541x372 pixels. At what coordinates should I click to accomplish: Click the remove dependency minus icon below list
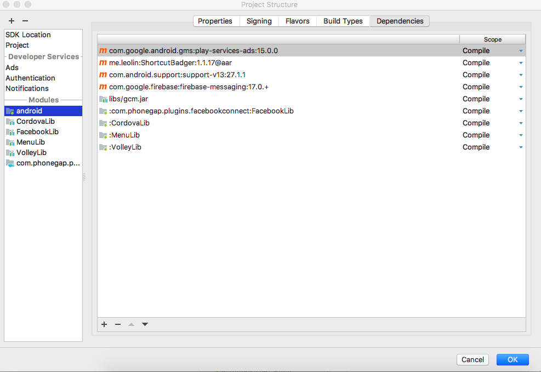(x=117, y=324)
